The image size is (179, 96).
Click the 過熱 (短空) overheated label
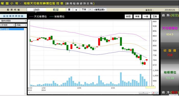tap(170, 15)
